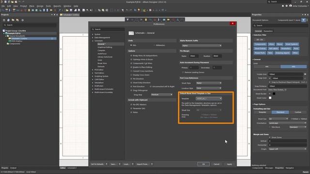Click the second icon in Projects panel toolbar
Screen dimensions: 310x174
click(8, 20)
